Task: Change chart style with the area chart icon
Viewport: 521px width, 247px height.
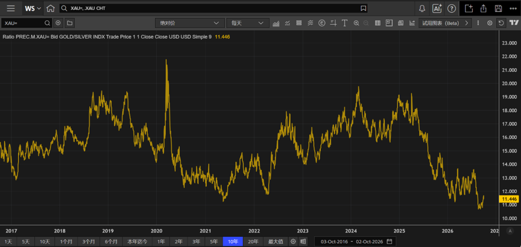Action: [x=276, y=23]
